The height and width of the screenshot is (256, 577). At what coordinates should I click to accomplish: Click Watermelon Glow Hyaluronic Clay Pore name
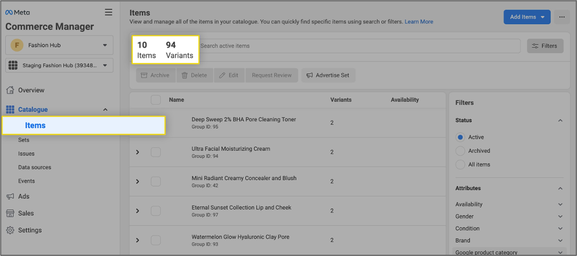click(x=240, y=237)
